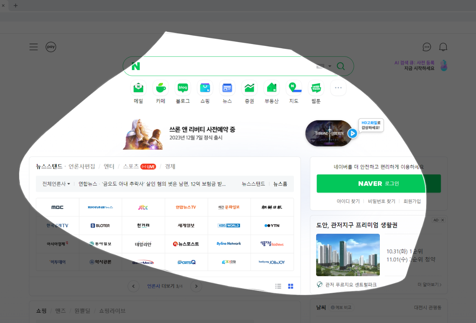
Task: Select the 쇼핑 tab in shopping section
Action: (41, 311)
